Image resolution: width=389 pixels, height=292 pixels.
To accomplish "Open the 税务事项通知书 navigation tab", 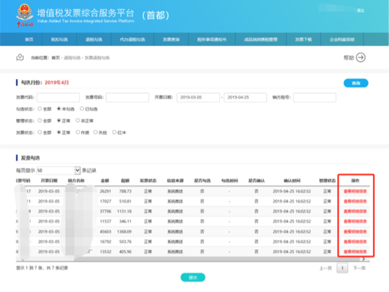I will click(211, 39).
